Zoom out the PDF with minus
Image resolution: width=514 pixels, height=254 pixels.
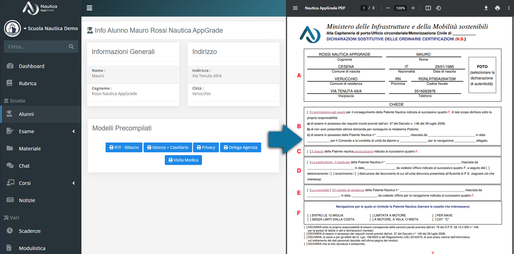click(x=388, y=8)
